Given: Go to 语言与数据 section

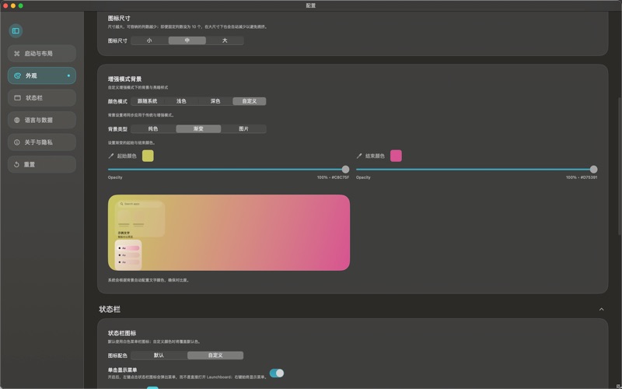Looking at the screenshot, I should [42, 120].
